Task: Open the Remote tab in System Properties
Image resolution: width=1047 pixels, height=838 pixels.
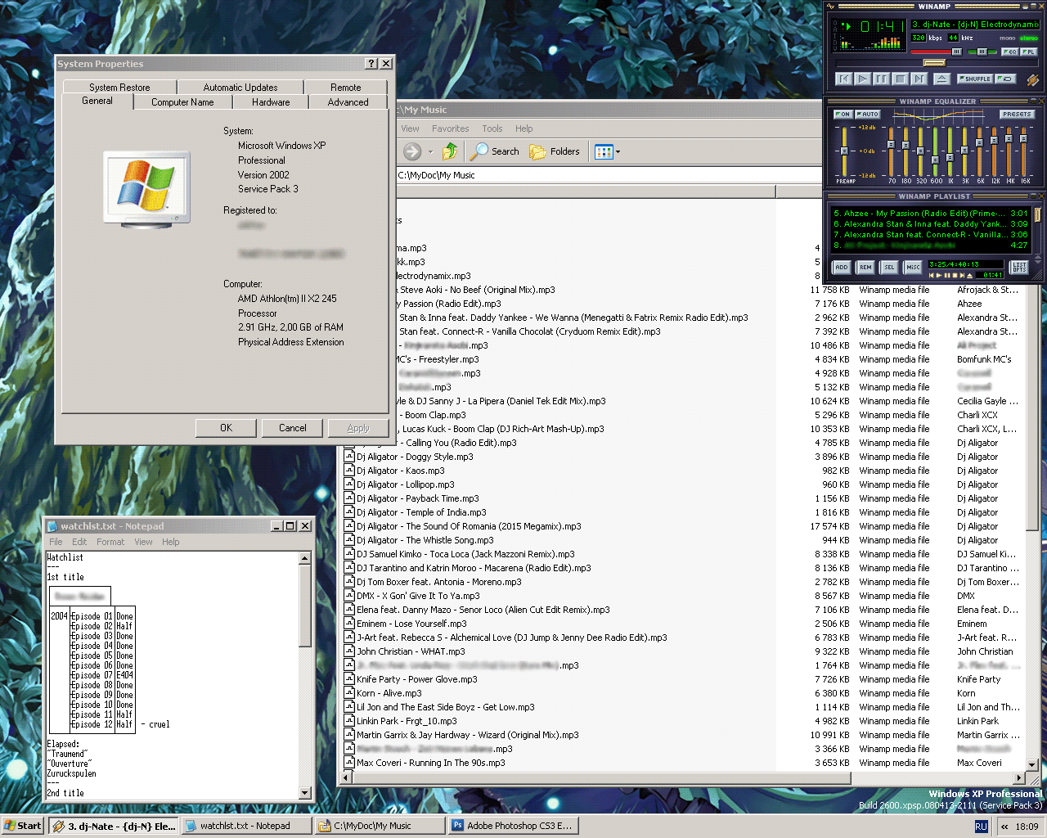Action: point(346,87)
